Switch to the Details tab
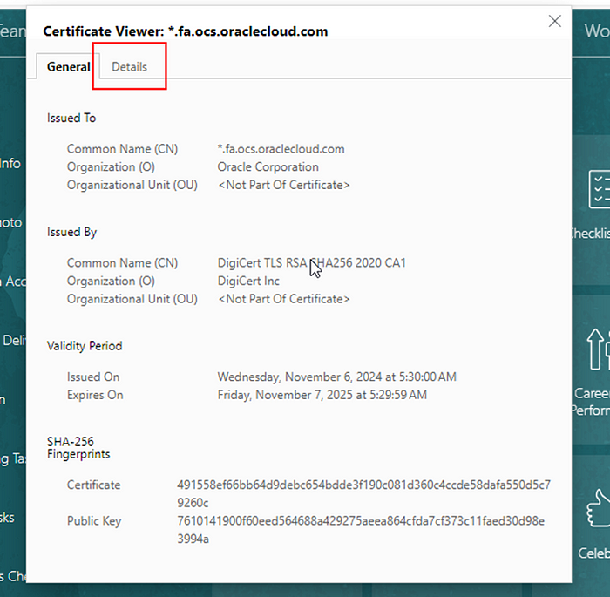This screenshot has height=597, width=610. (x=129, y=66)
